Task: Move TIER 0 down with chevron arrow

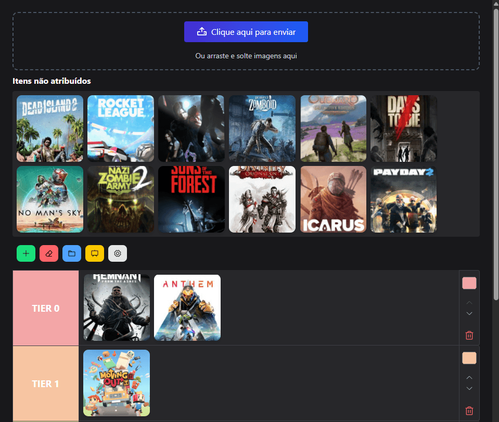Action: [x=469, y=314]
